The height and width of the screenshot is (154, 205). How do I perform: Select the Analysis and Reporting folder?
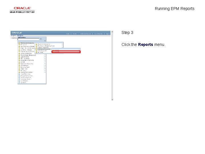pos(44,49)
